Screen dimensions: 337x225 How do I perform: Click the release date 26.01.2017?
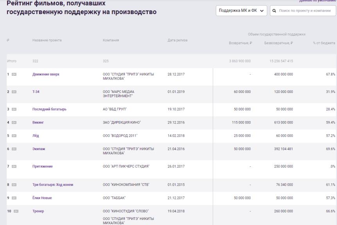176,166
